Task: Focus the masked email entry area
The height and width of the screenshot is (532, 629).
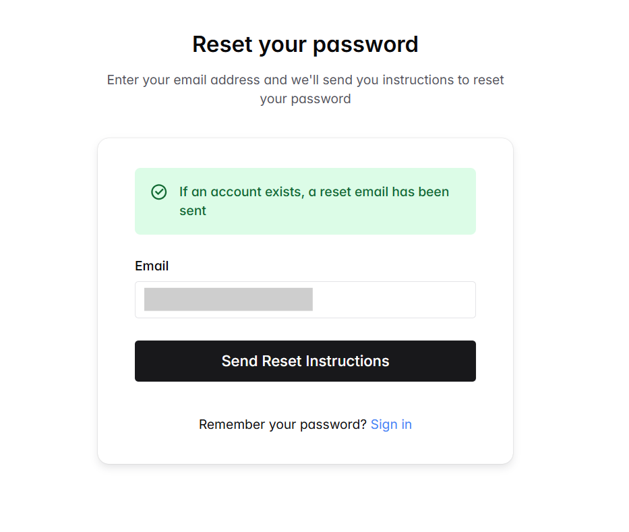Action: 228,299
